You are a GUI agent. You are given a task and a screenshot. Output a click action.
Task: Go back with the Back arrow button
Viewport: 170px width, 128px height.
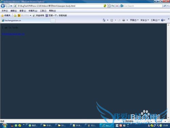pyautogui.click(x=3, y=6)
